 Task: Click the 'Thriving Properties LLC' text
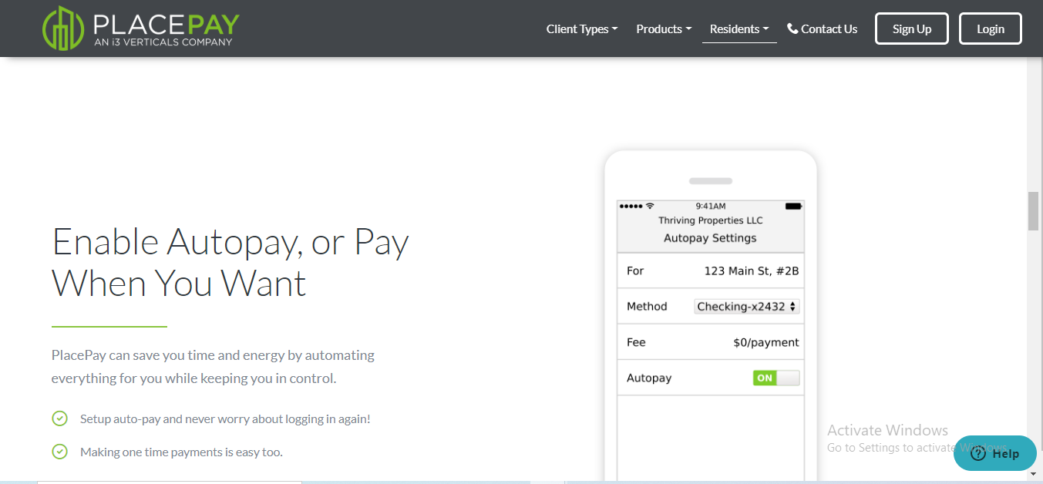pyautogui.click(x=711, y=220)
